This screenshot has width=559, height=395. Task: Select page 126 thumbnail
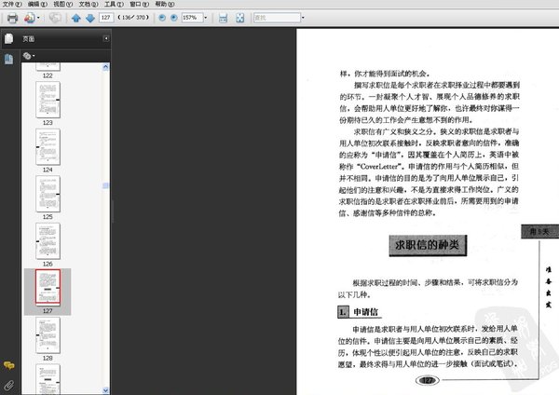tap(48, 241)
